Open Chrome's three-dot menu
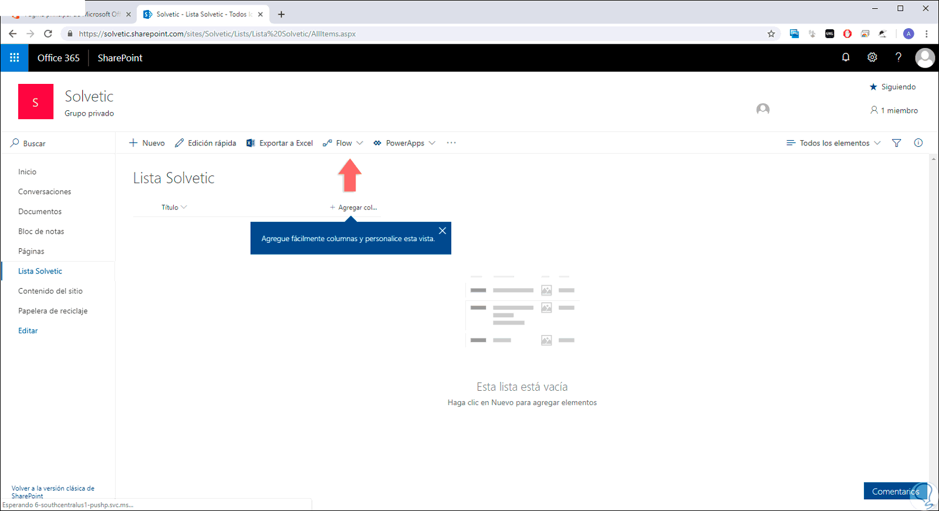 [x=927, y=34]
